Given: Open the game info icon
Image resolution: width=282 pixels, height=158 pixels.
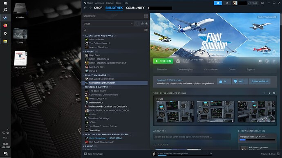Looking at the screenshot, I should [x=267, y=61].
